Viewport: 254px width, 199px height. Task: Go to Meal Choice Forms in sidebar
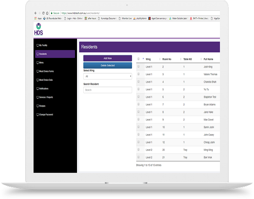46,71
